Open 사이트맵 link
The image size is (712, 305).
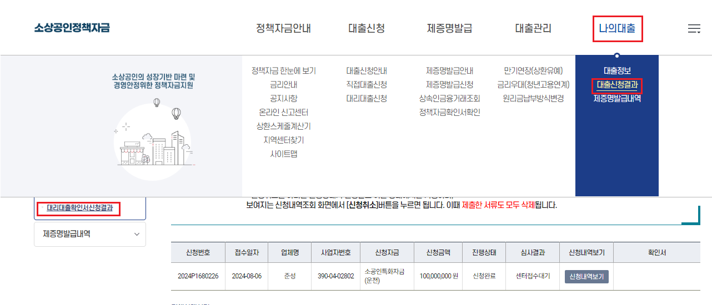(x=284, y=154)
